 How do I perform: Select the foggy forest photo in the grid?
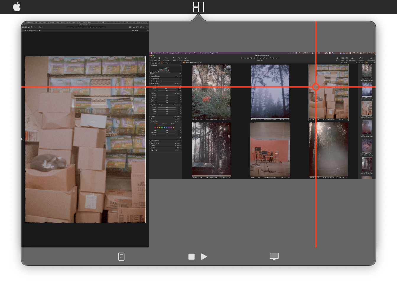[270, 91]
